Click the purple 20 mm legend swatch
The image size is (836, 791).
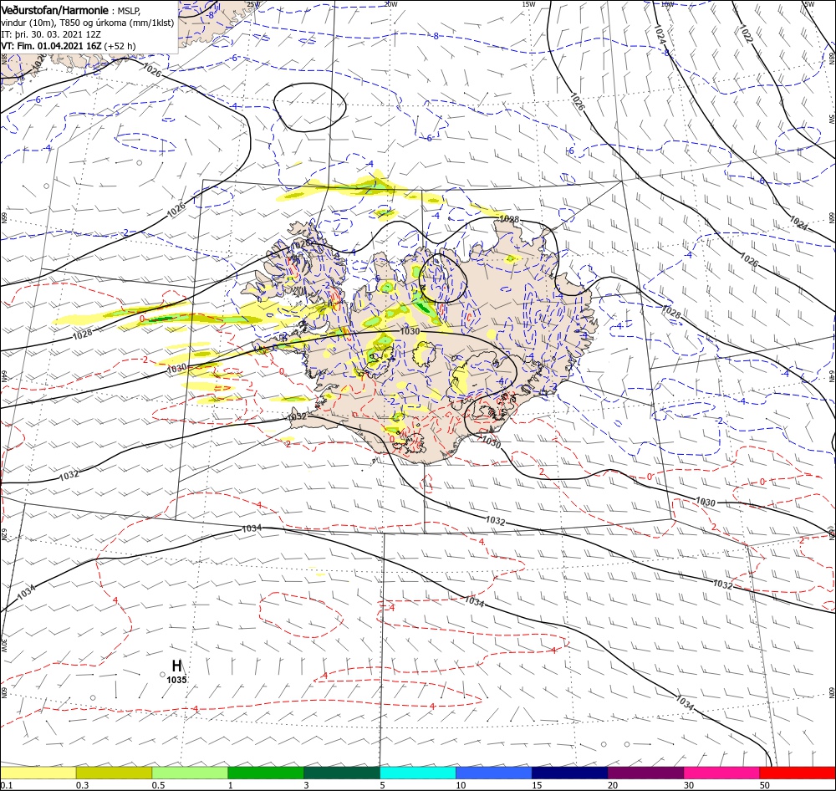[645, 773]
